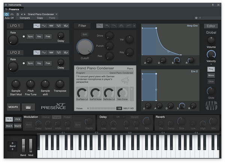225x163 pixels.
Task: Open the Delay mode Off dropdown
Action: 120,117
